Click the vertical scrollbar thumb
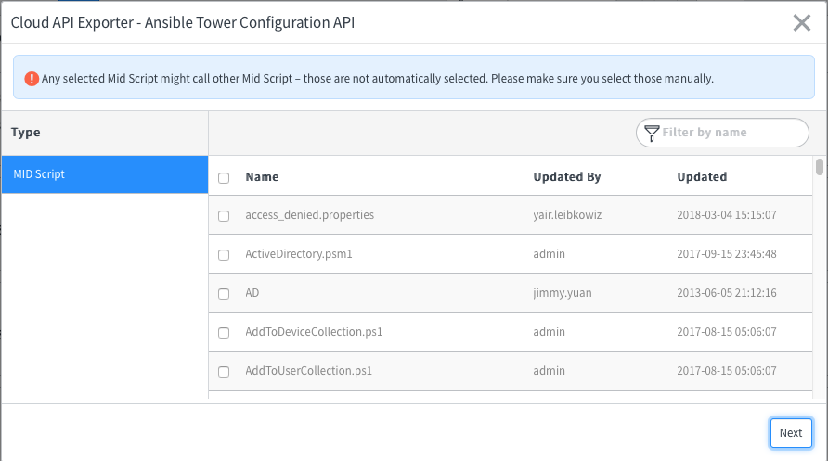828x461 pixels. (x=819, y=167)
